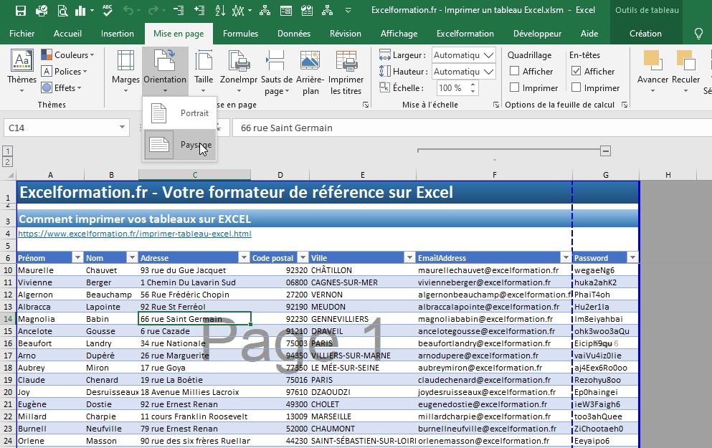The width and height of the screenshot is (712, 448).
Task: Click the Couleurs theme colors button
Action: pos(69,55)
